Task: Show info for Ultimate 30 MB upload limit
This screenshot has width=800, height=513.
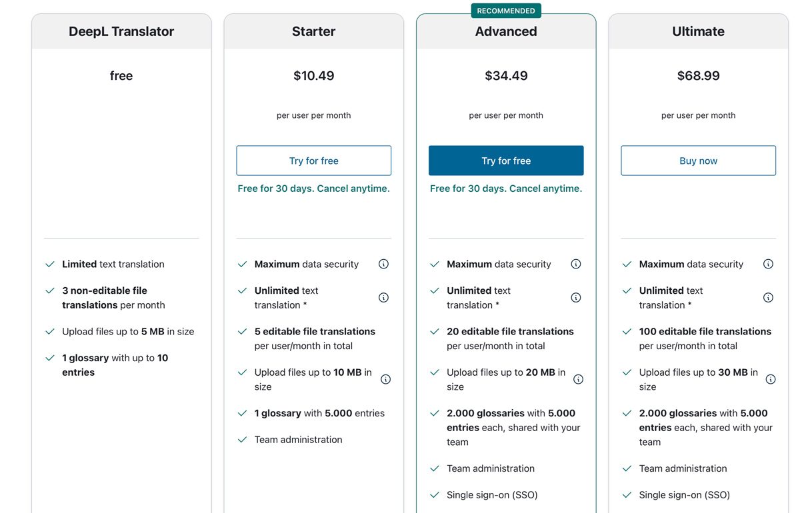Action: pyautogui.click(x=771, y=379)
